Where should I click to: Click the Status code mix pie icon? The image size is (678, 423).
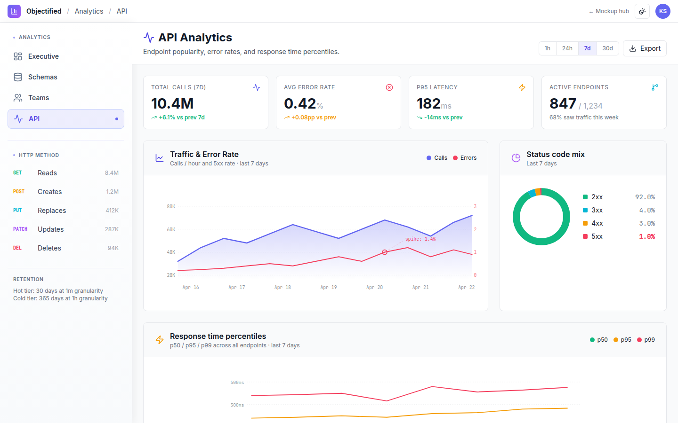[x=516, y=158]
